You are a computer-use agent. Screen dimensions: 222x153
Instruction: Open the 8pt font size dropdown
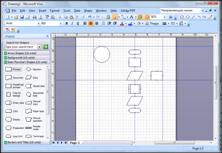tap(61, 23)
